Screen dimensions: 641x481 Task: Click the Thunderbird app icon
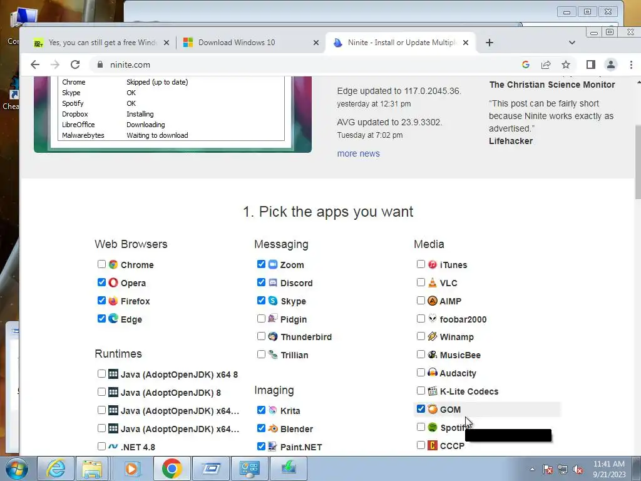(273, 336)
